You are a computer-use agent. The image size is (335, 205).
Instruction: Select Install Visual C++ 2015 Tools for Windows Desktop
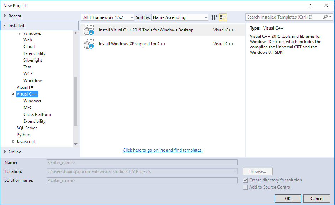[x=163, y=30]
